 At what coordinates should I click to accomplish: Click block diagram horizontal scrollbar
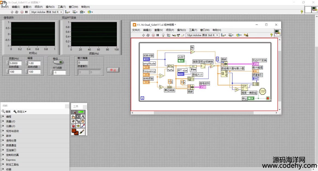point(204,113)
